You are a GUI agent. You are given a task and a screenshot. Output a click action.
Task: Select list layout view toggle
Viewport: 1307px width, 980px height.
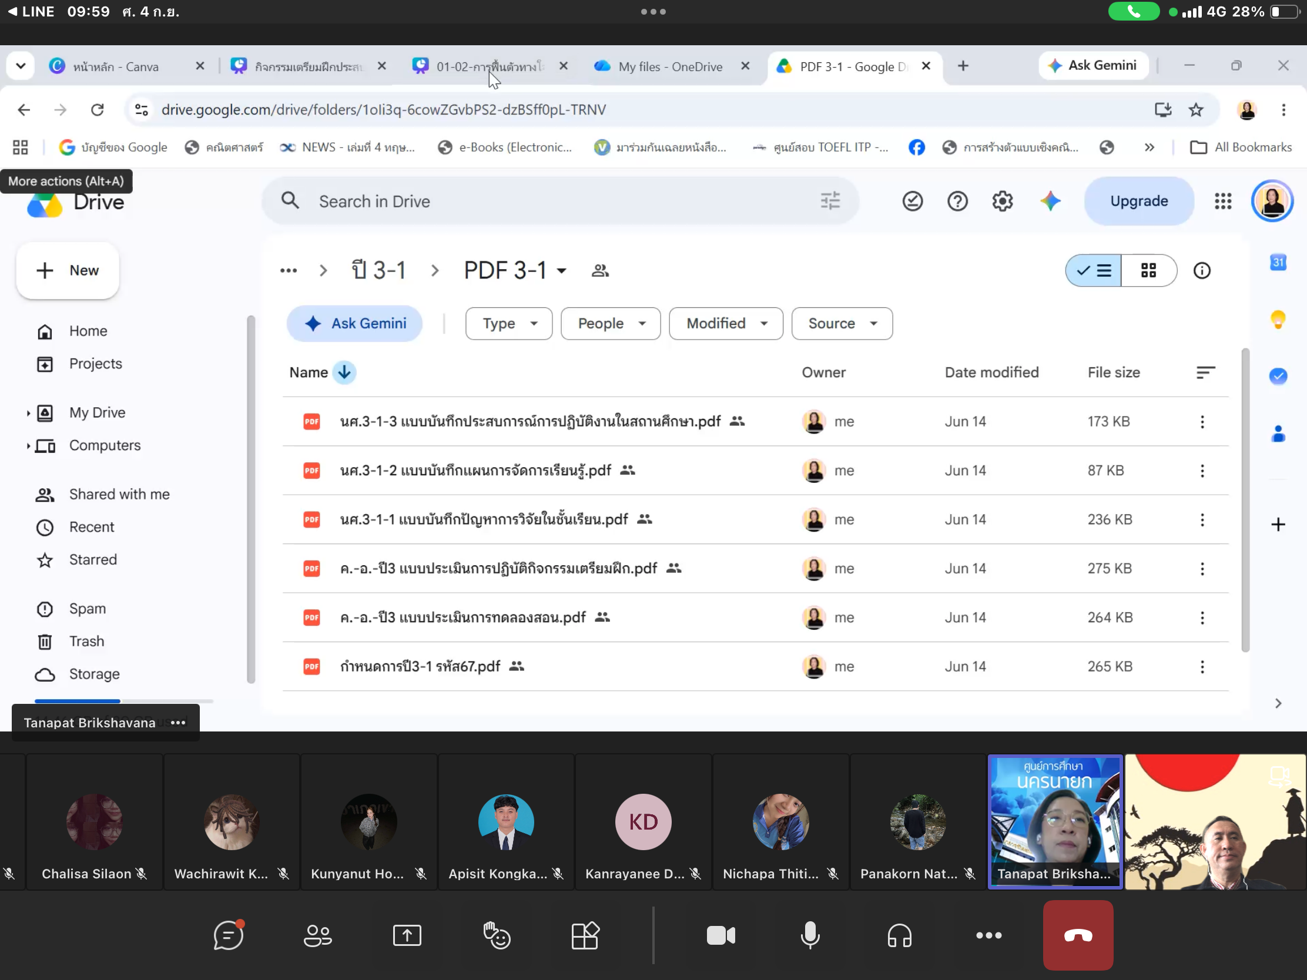(1094, 270)
